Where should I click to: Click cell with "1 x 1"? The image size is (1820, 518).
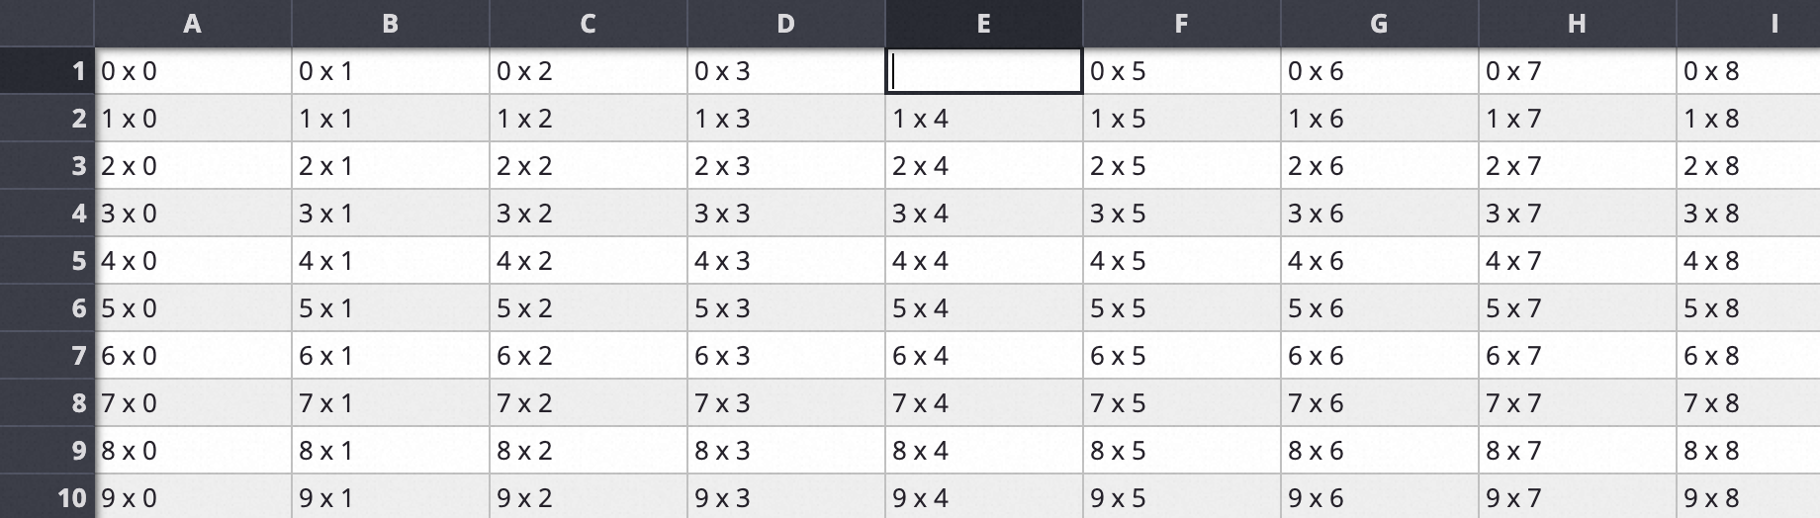pos(391,119)
